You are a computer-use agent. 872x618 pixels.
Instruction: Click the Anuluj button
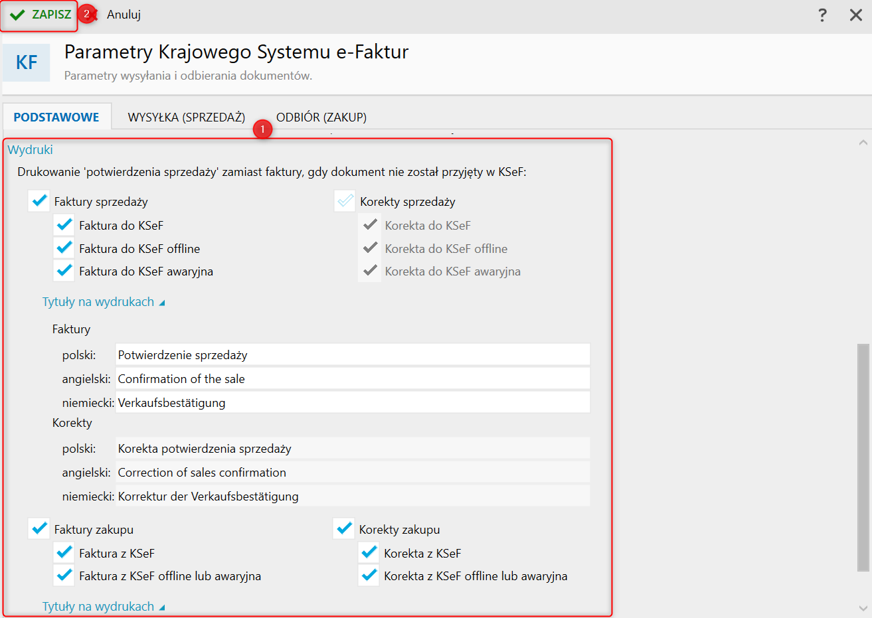(124, 15)
